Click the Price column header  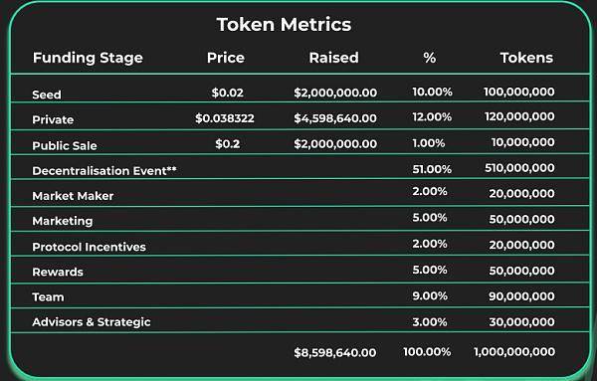click(226, 58)
